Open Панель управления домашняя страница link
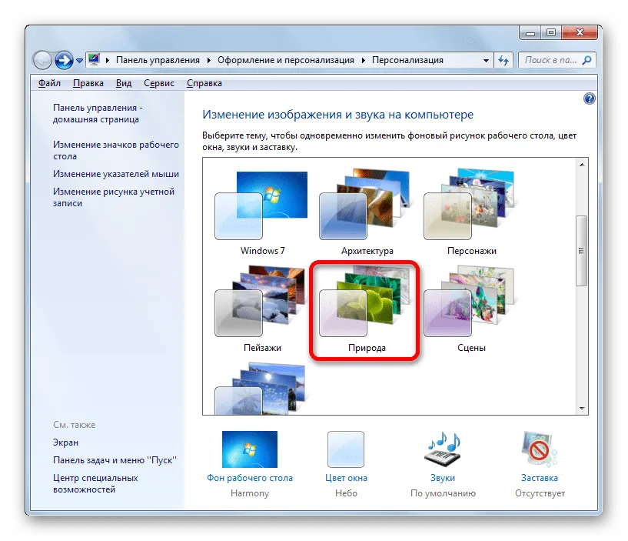 tap(98, 113)
